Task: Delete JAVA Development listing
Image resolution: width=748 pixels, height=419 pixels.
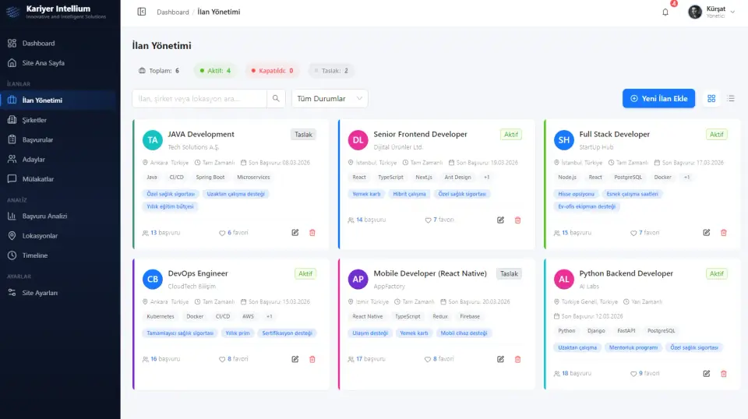Action: click(x=312, y=233)
